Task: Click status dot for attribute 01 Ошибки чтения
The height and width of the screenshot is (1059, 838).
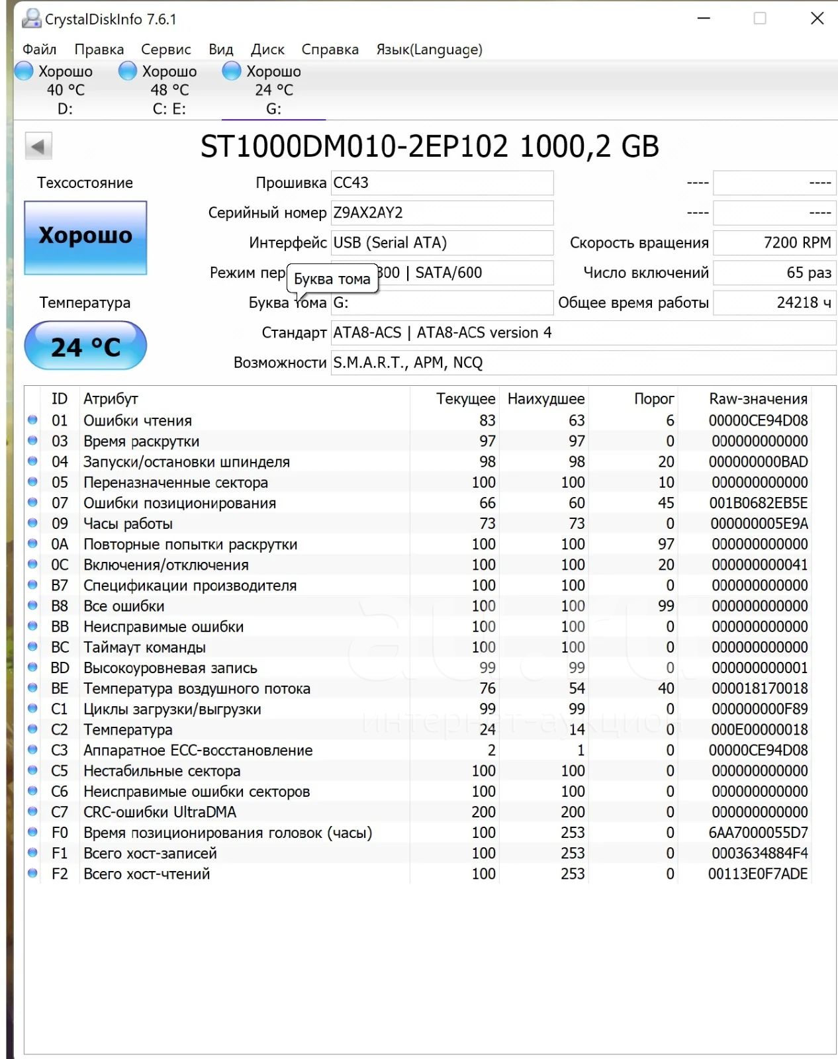Action: pos(32,420)
